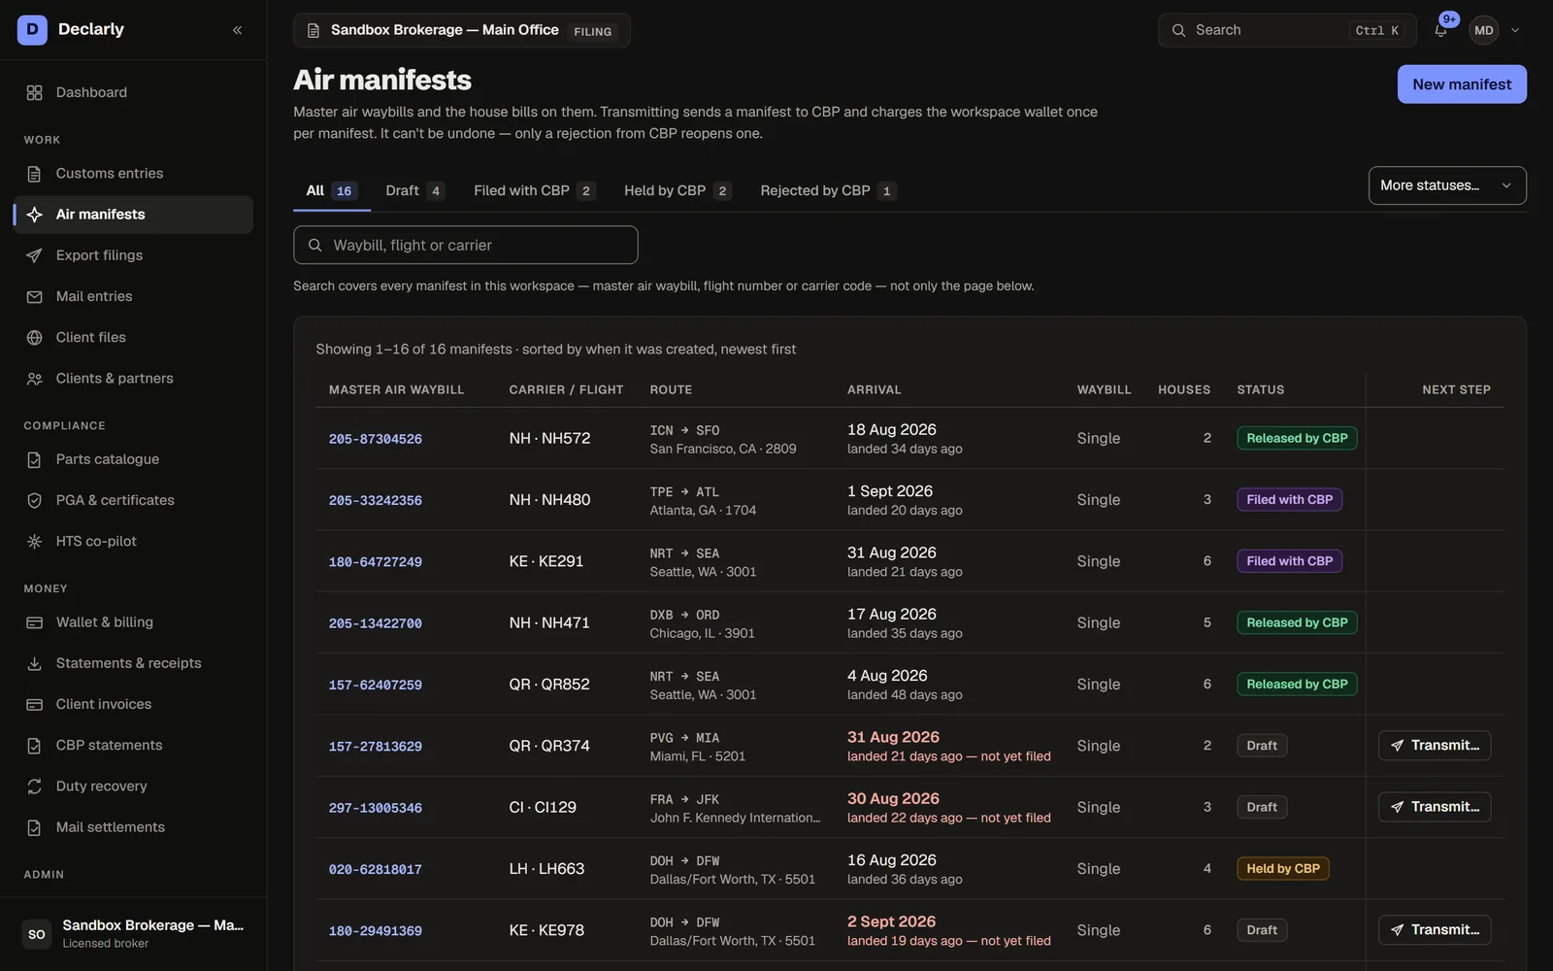Open CBP statements in sidebar
This screenshot has width=1553, height=971.
click(133, 745)
